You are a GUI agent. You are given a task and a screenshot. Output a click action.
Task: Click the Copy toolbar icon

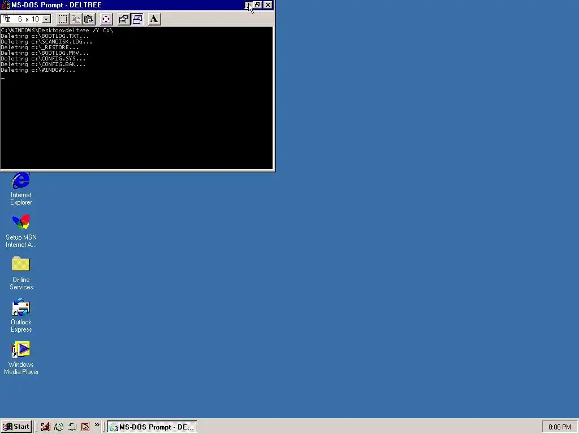(x=76, y=19)
